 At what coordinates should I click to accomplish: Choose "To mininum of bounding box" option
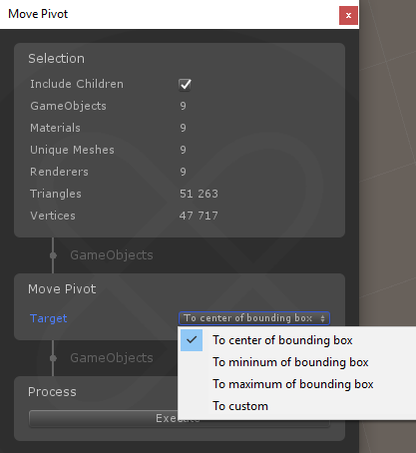point(290,362)
